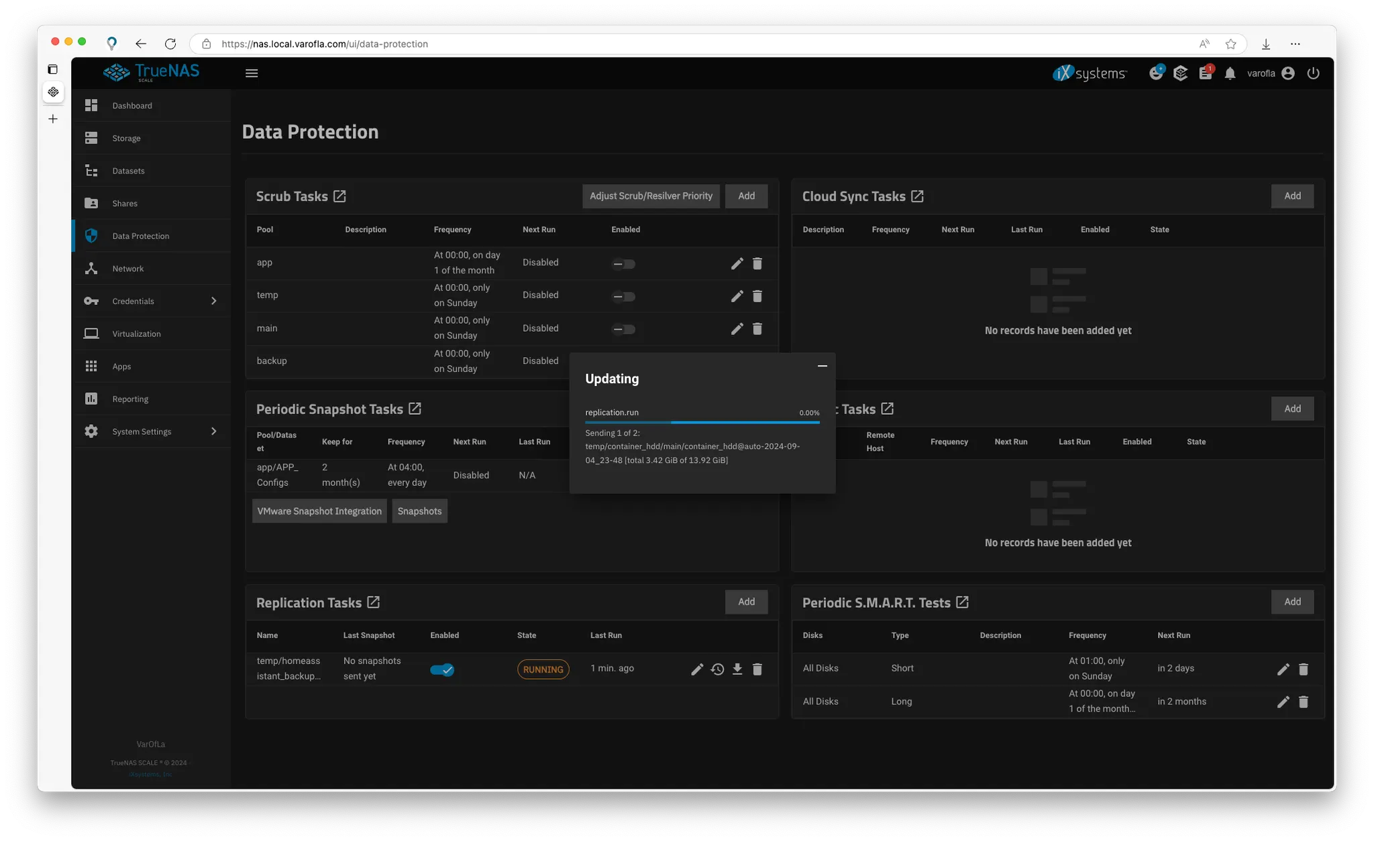Edit the temp scrub task
The image size is (1374, 841).
click(737, 296)
